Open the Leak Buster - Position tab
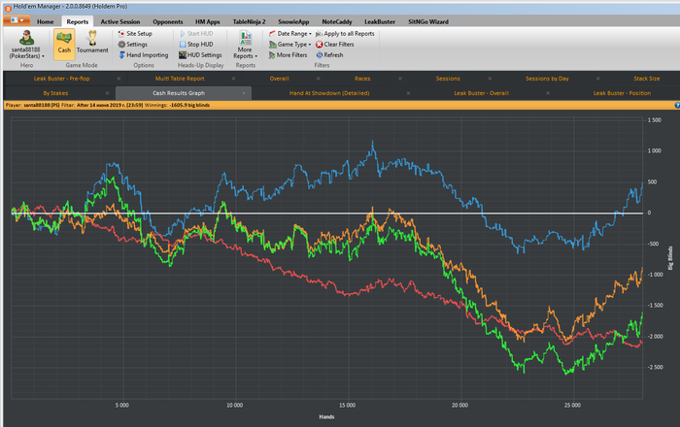The width and height of the screenshot is (680, 427). click(x=622, y=93)
